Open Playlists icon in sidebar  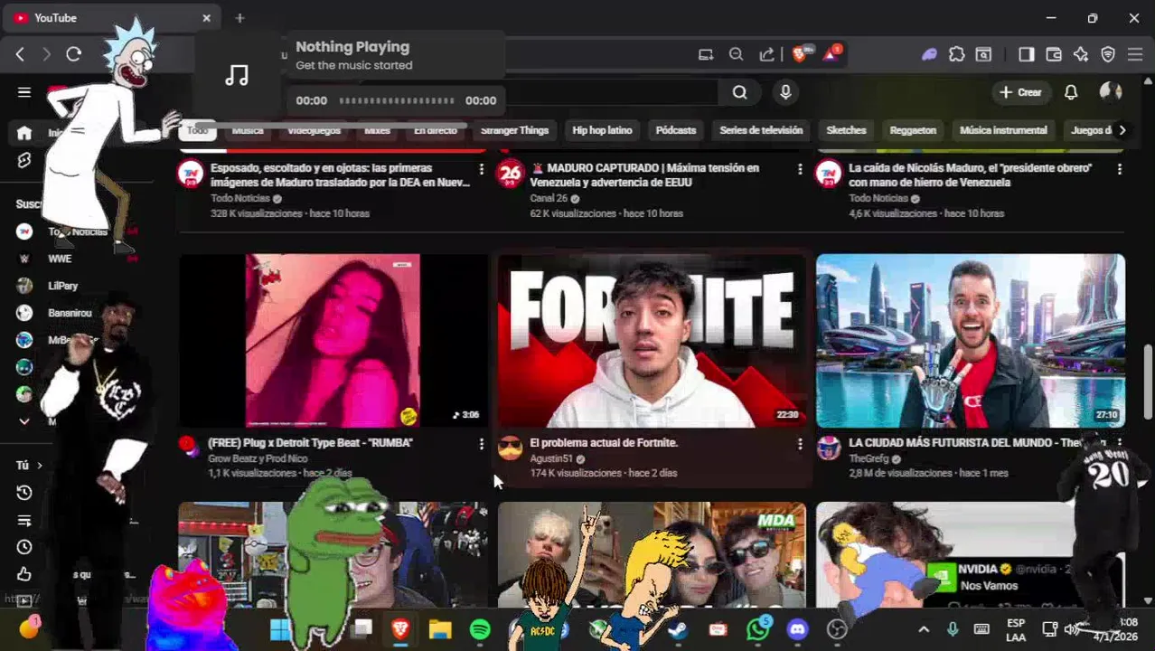24,520
